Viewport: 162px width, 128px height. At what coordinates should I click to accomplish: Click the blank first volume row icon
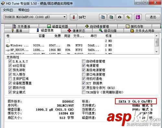tap(8, 41)
